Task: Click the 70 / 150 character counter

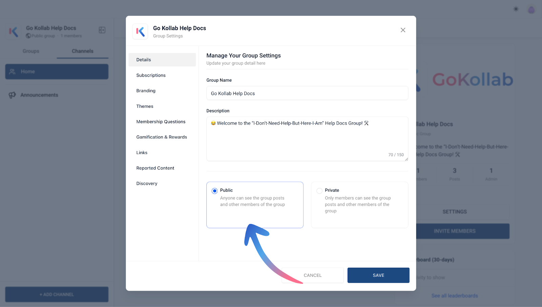Action: tap(396, 155)
